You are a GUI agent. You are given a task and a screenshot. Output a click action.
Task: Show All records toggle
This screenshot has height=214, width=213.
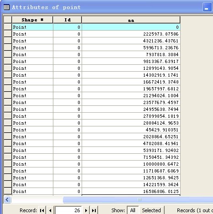click(133, 210)
